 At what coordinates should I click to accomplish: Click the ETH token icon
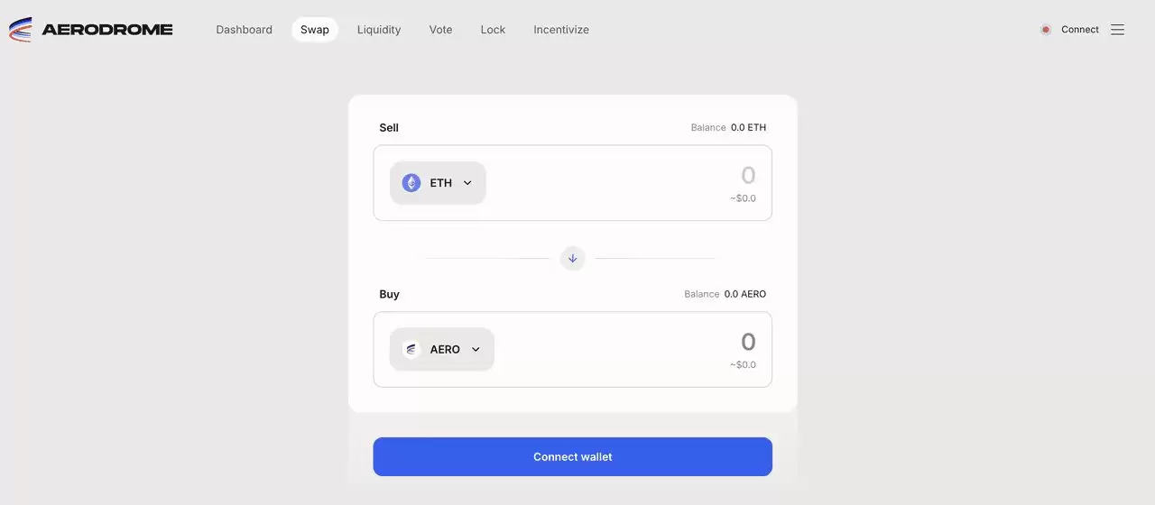(411, 183)
